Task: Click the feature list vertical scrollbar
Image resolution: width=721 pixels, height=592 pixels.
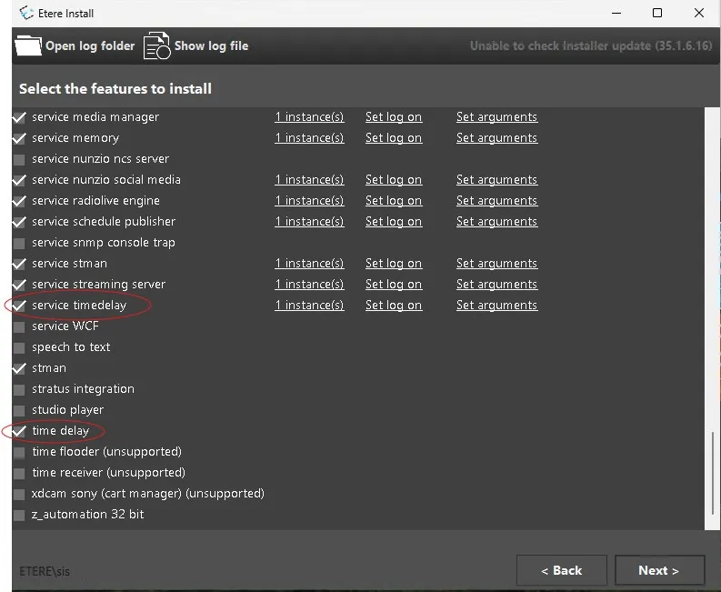Action: [711, 473]
